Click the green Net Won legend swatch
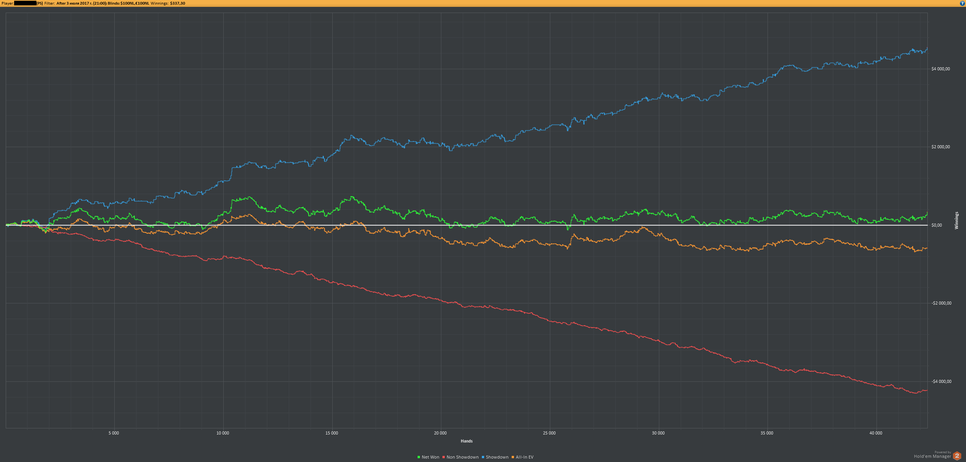 [419, 457]
